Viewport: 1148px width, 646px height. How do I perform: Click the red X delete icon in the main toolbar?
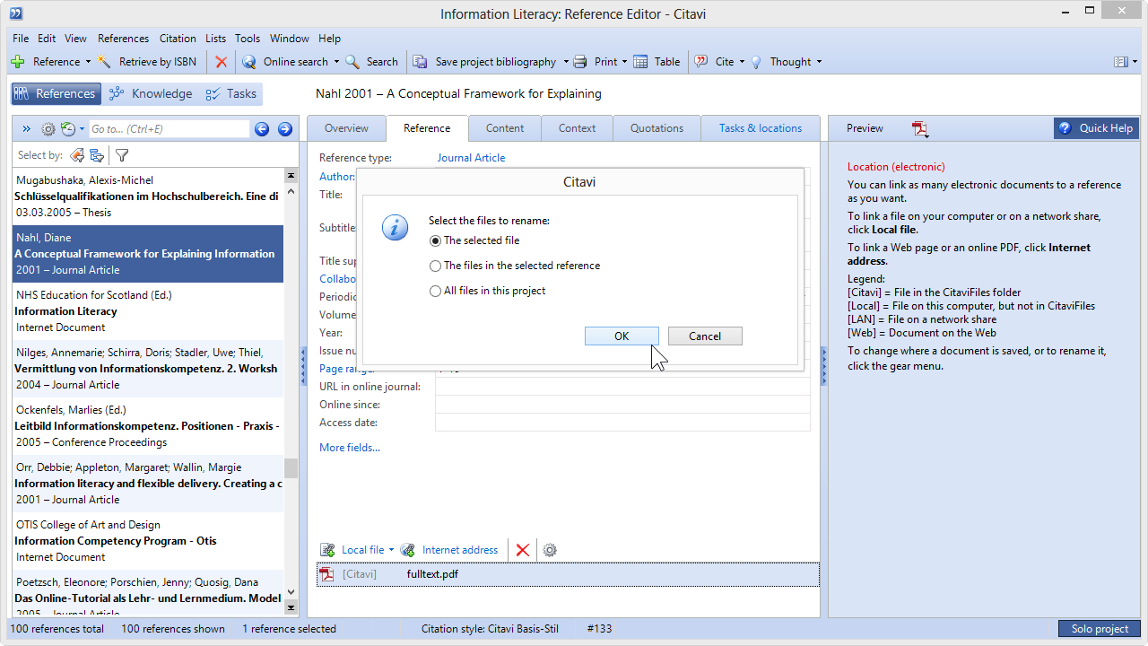pos(221,62)
